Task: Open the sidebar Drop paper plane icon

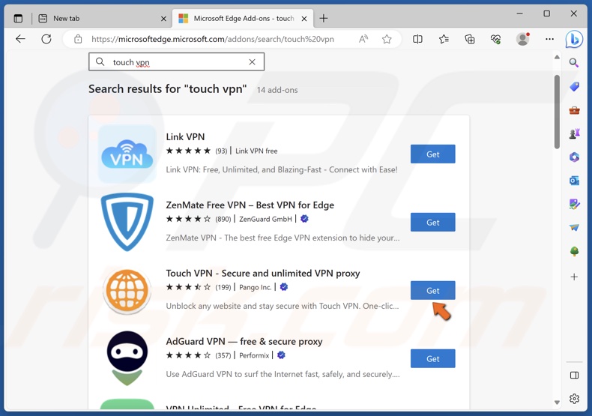Action: (x=574, y=227)
